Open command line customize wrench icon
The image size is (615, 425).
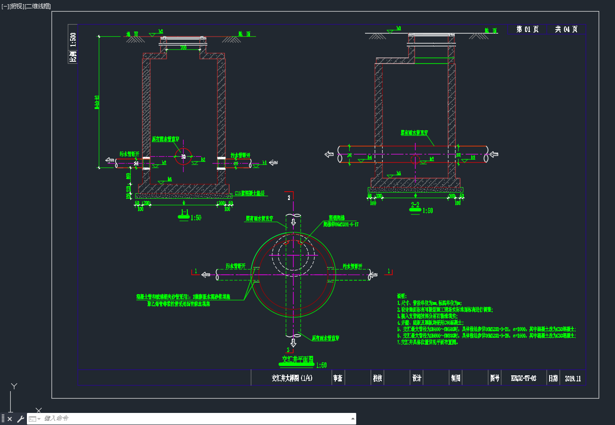click(x=20, y=419)
